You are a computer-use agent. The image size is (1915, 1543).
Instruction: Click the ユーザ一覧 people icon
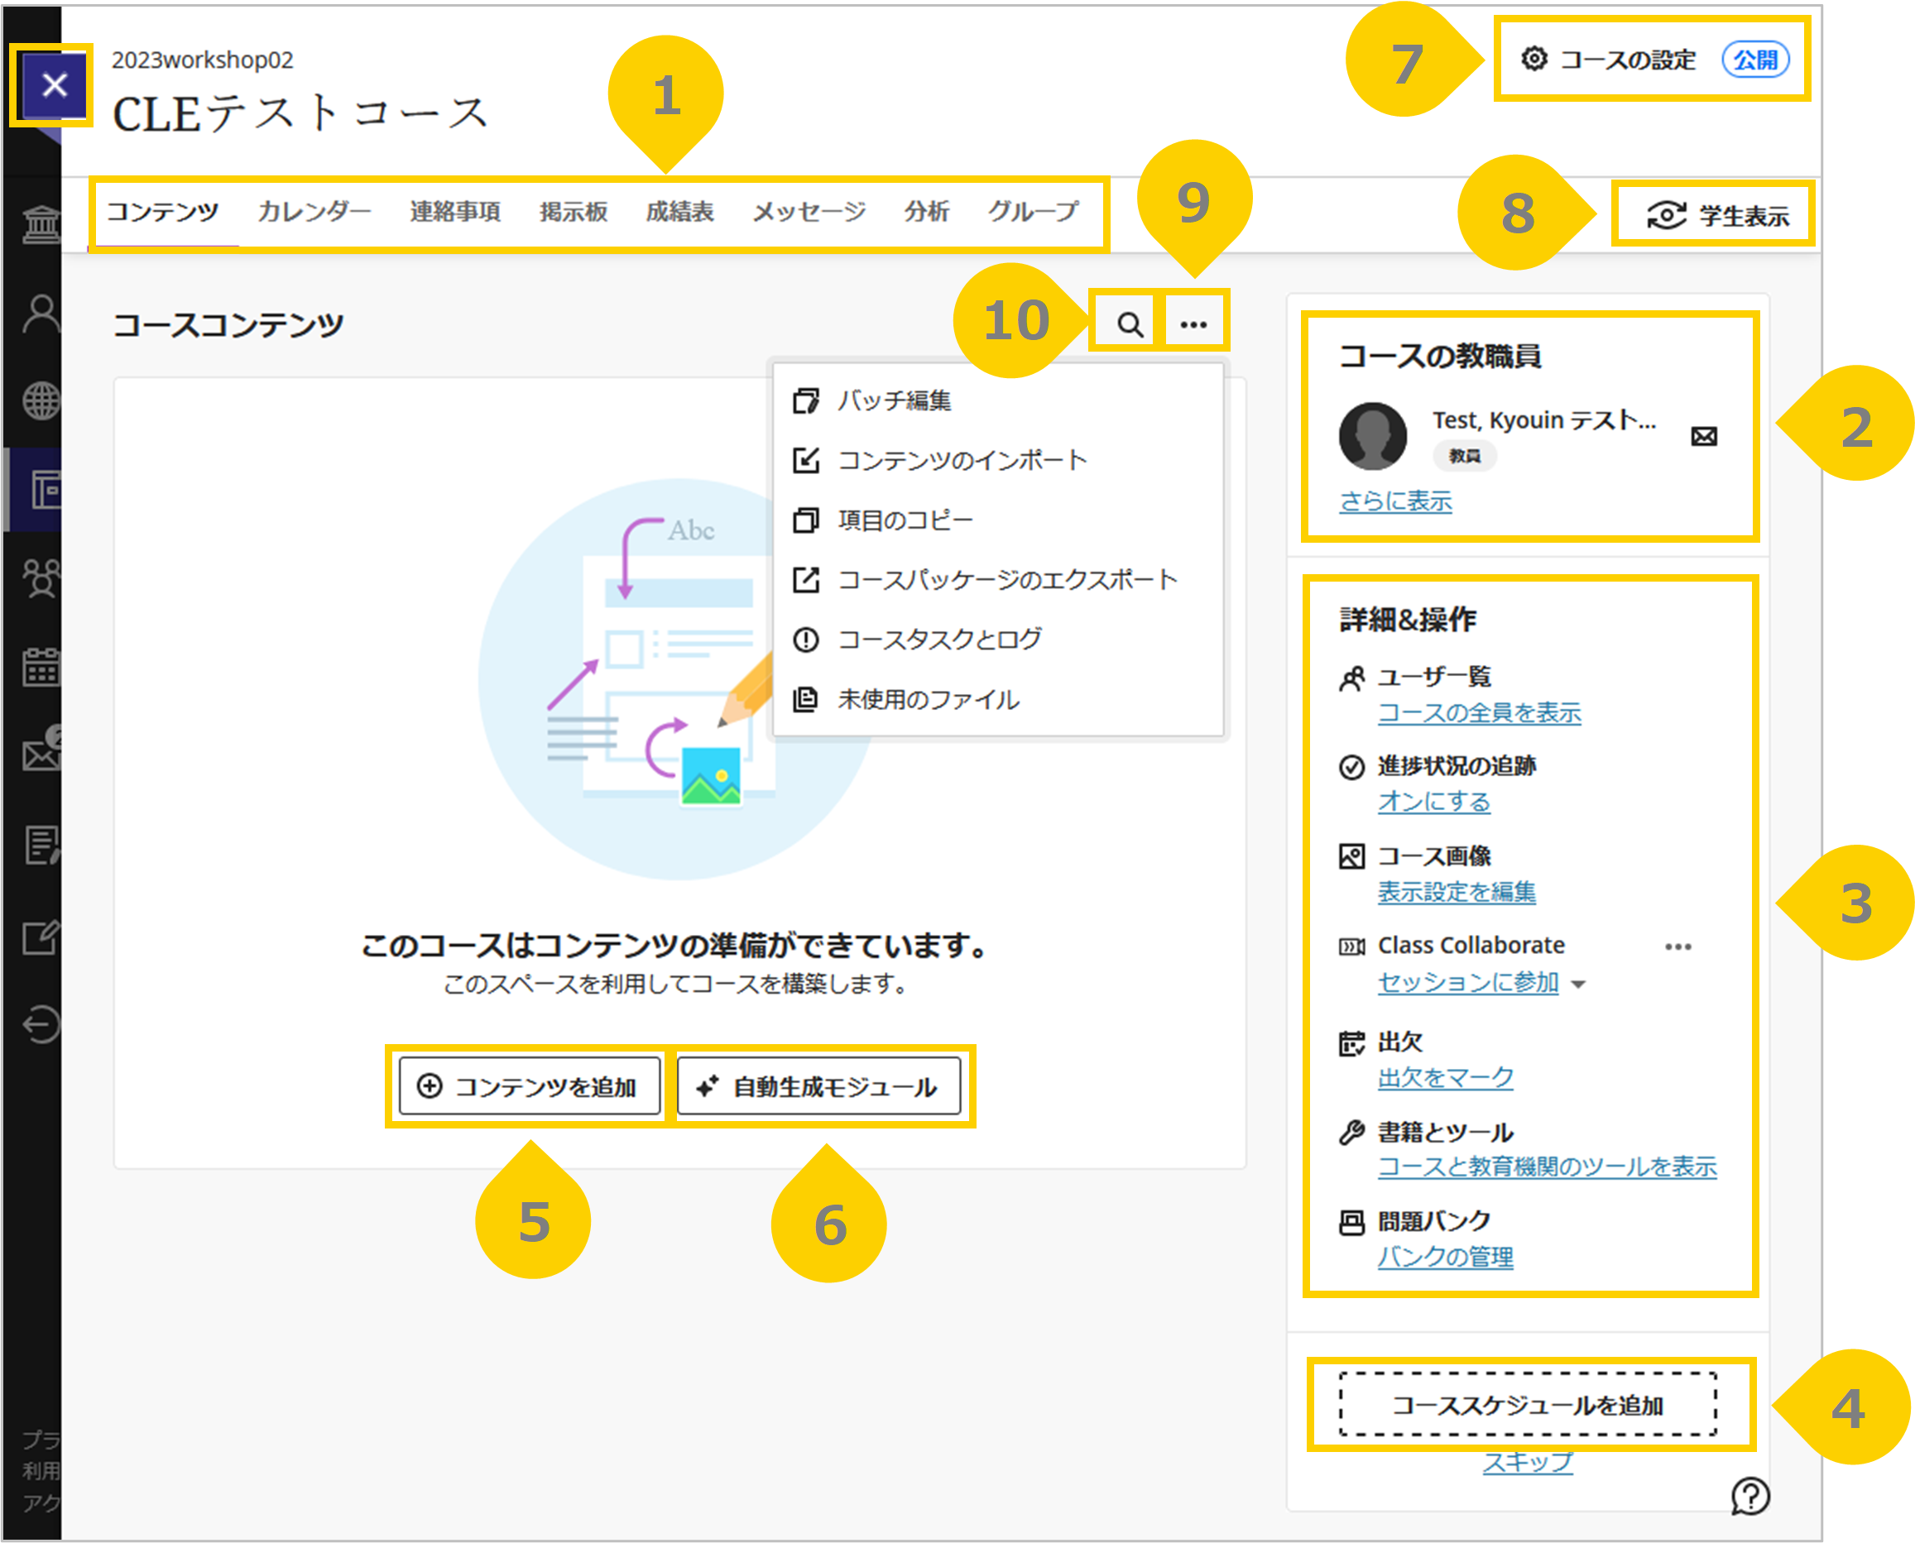click(x=1351, y=679)
